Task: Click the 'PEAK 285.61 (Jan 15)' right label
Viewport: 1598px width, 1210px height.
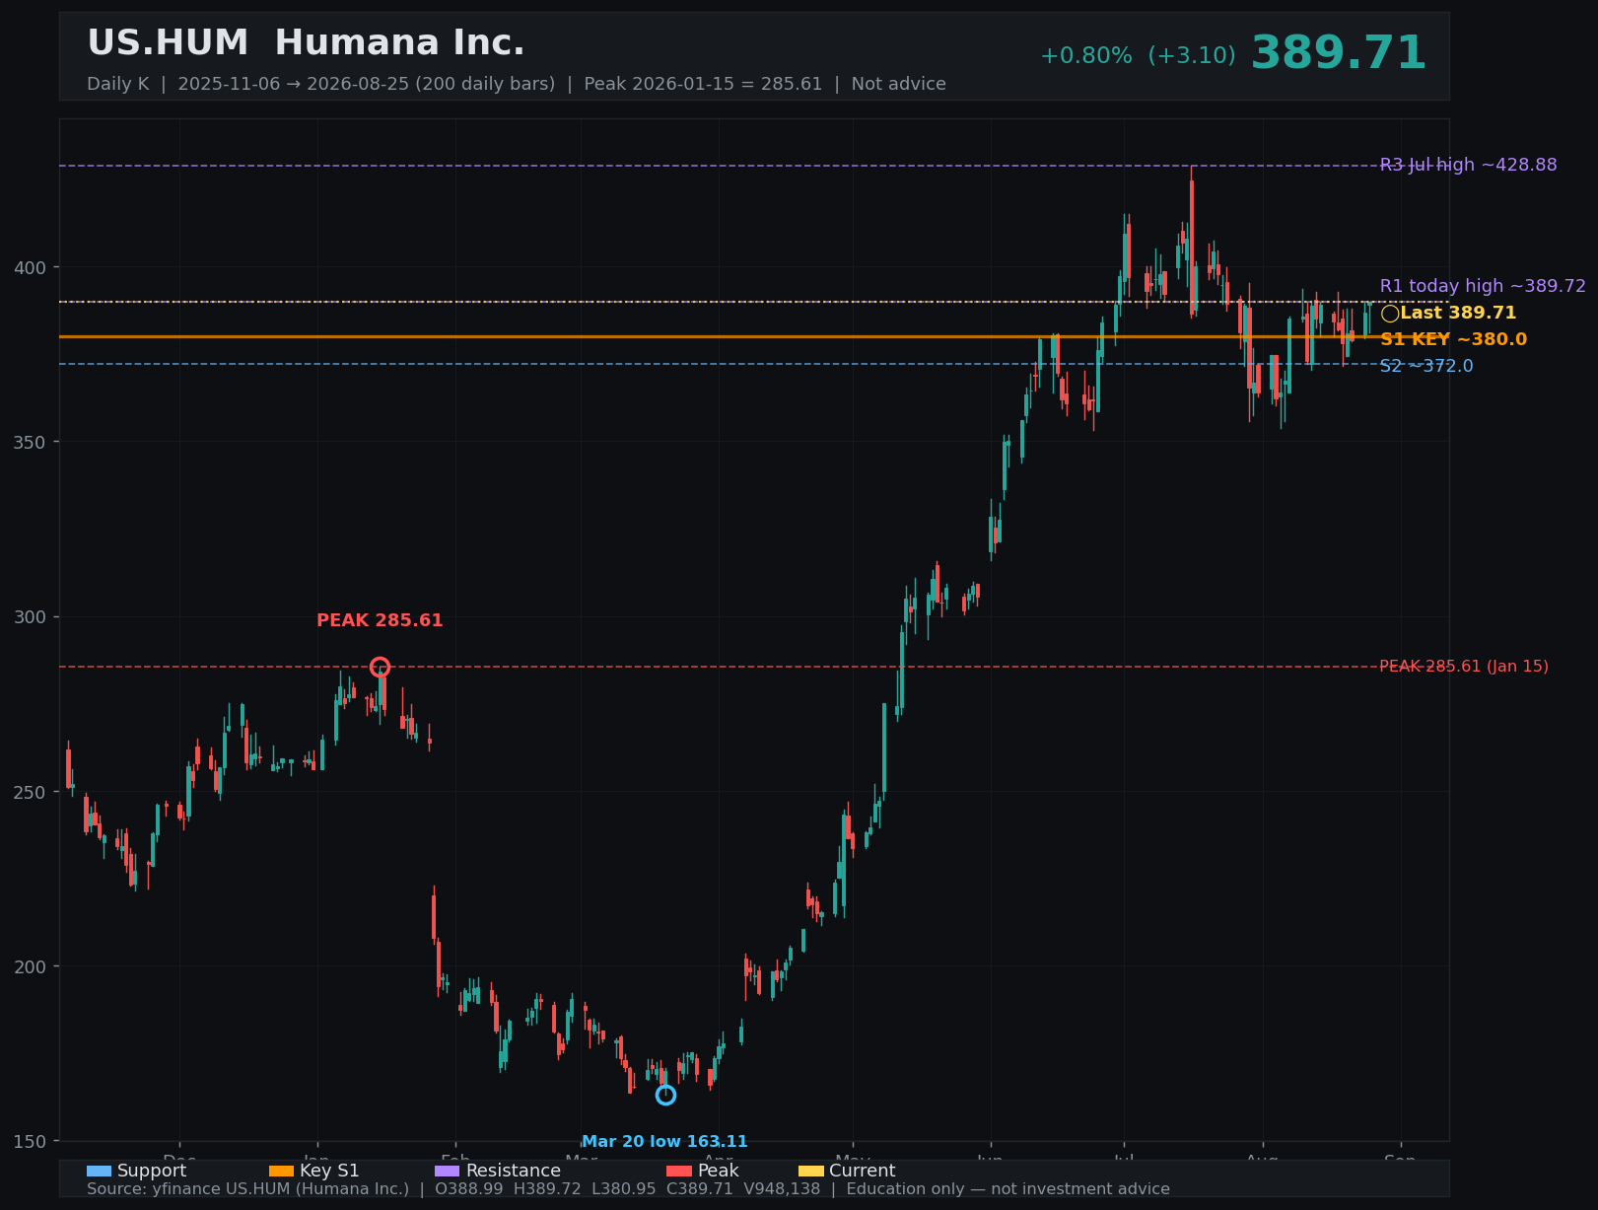Action: pyautogui.click(x=1464, y=667)
